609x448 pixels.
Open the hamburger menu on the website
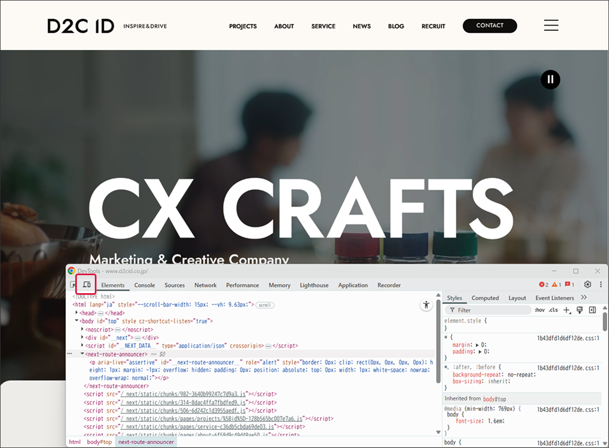tap(551, 25)
